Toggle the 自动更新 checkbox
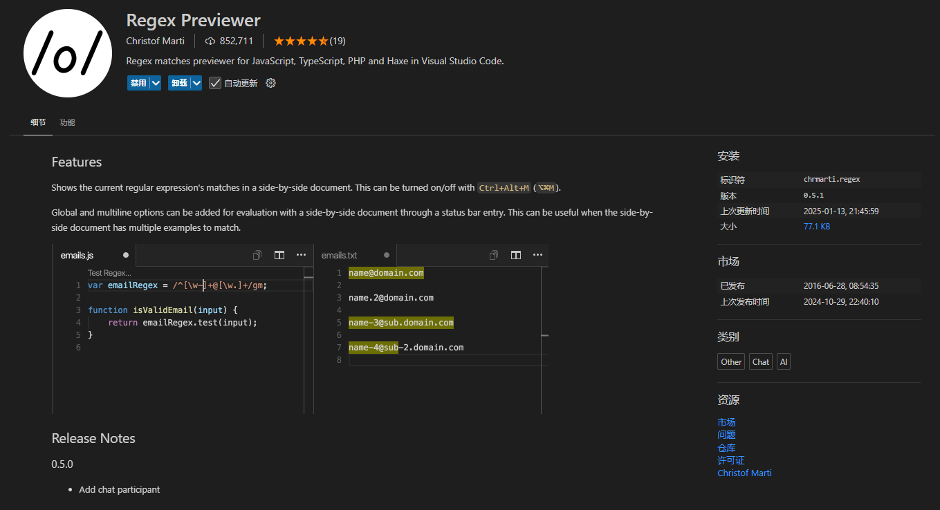The height and width of the screenshot is (510, 940). coord(215,83)
